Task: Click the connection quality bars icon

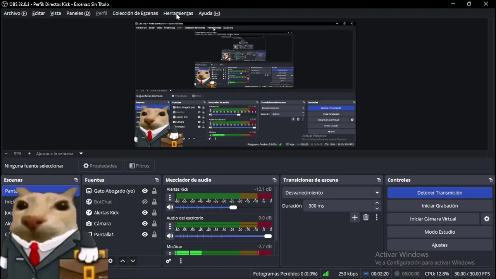Action: pos(326,274)
